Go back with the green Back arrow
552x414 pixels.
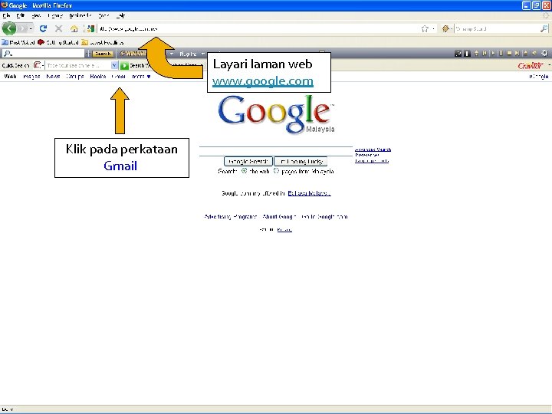coord(8,28)
